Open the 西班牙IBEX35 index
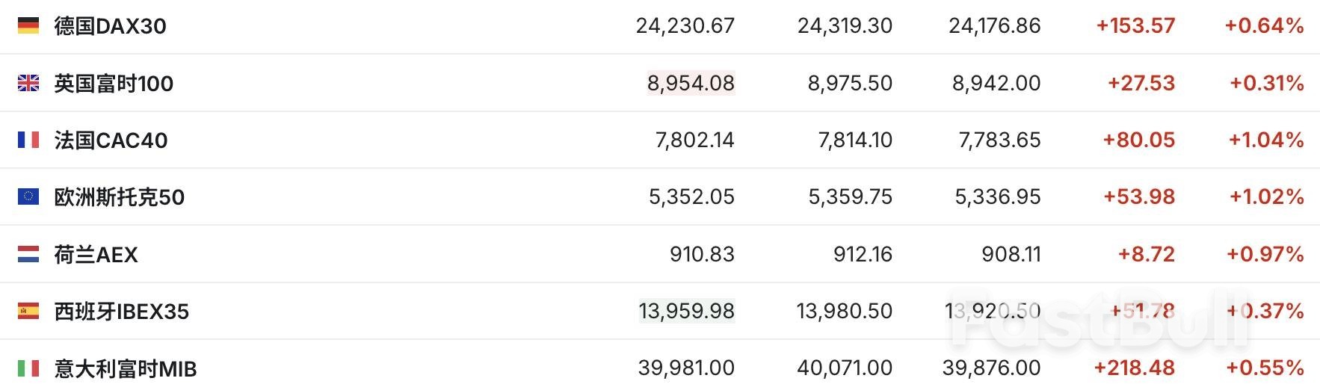1320x390 pixels. (121, 312)
